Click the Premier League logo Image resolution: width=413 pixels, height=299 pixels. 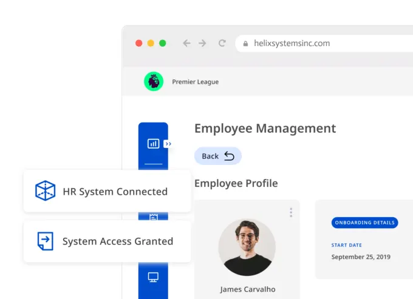tap(154, 81)
